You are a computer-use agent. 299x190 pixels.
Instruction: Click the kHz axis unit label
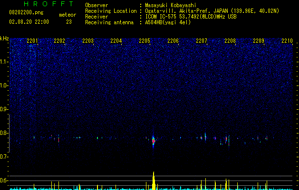click(4, 38)
